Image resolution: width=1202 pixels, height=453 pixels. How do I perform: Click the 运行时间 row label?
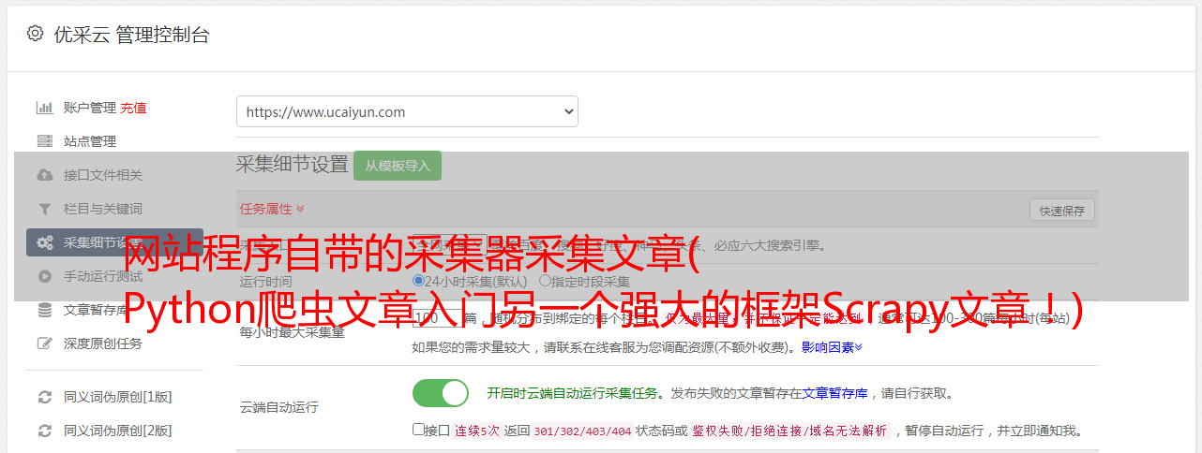tap(265, 282)
